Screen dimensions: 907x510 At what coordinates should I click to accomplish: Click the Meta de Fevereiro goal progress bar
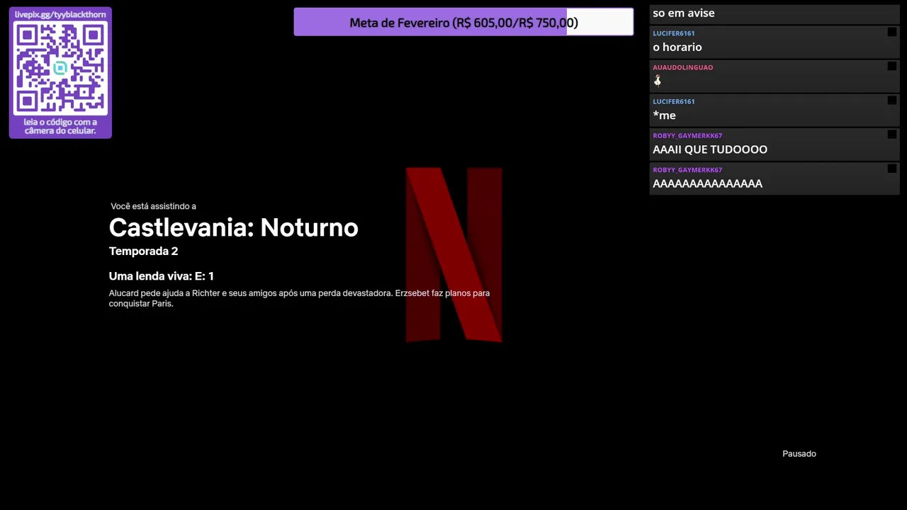(x=463, y=22)
